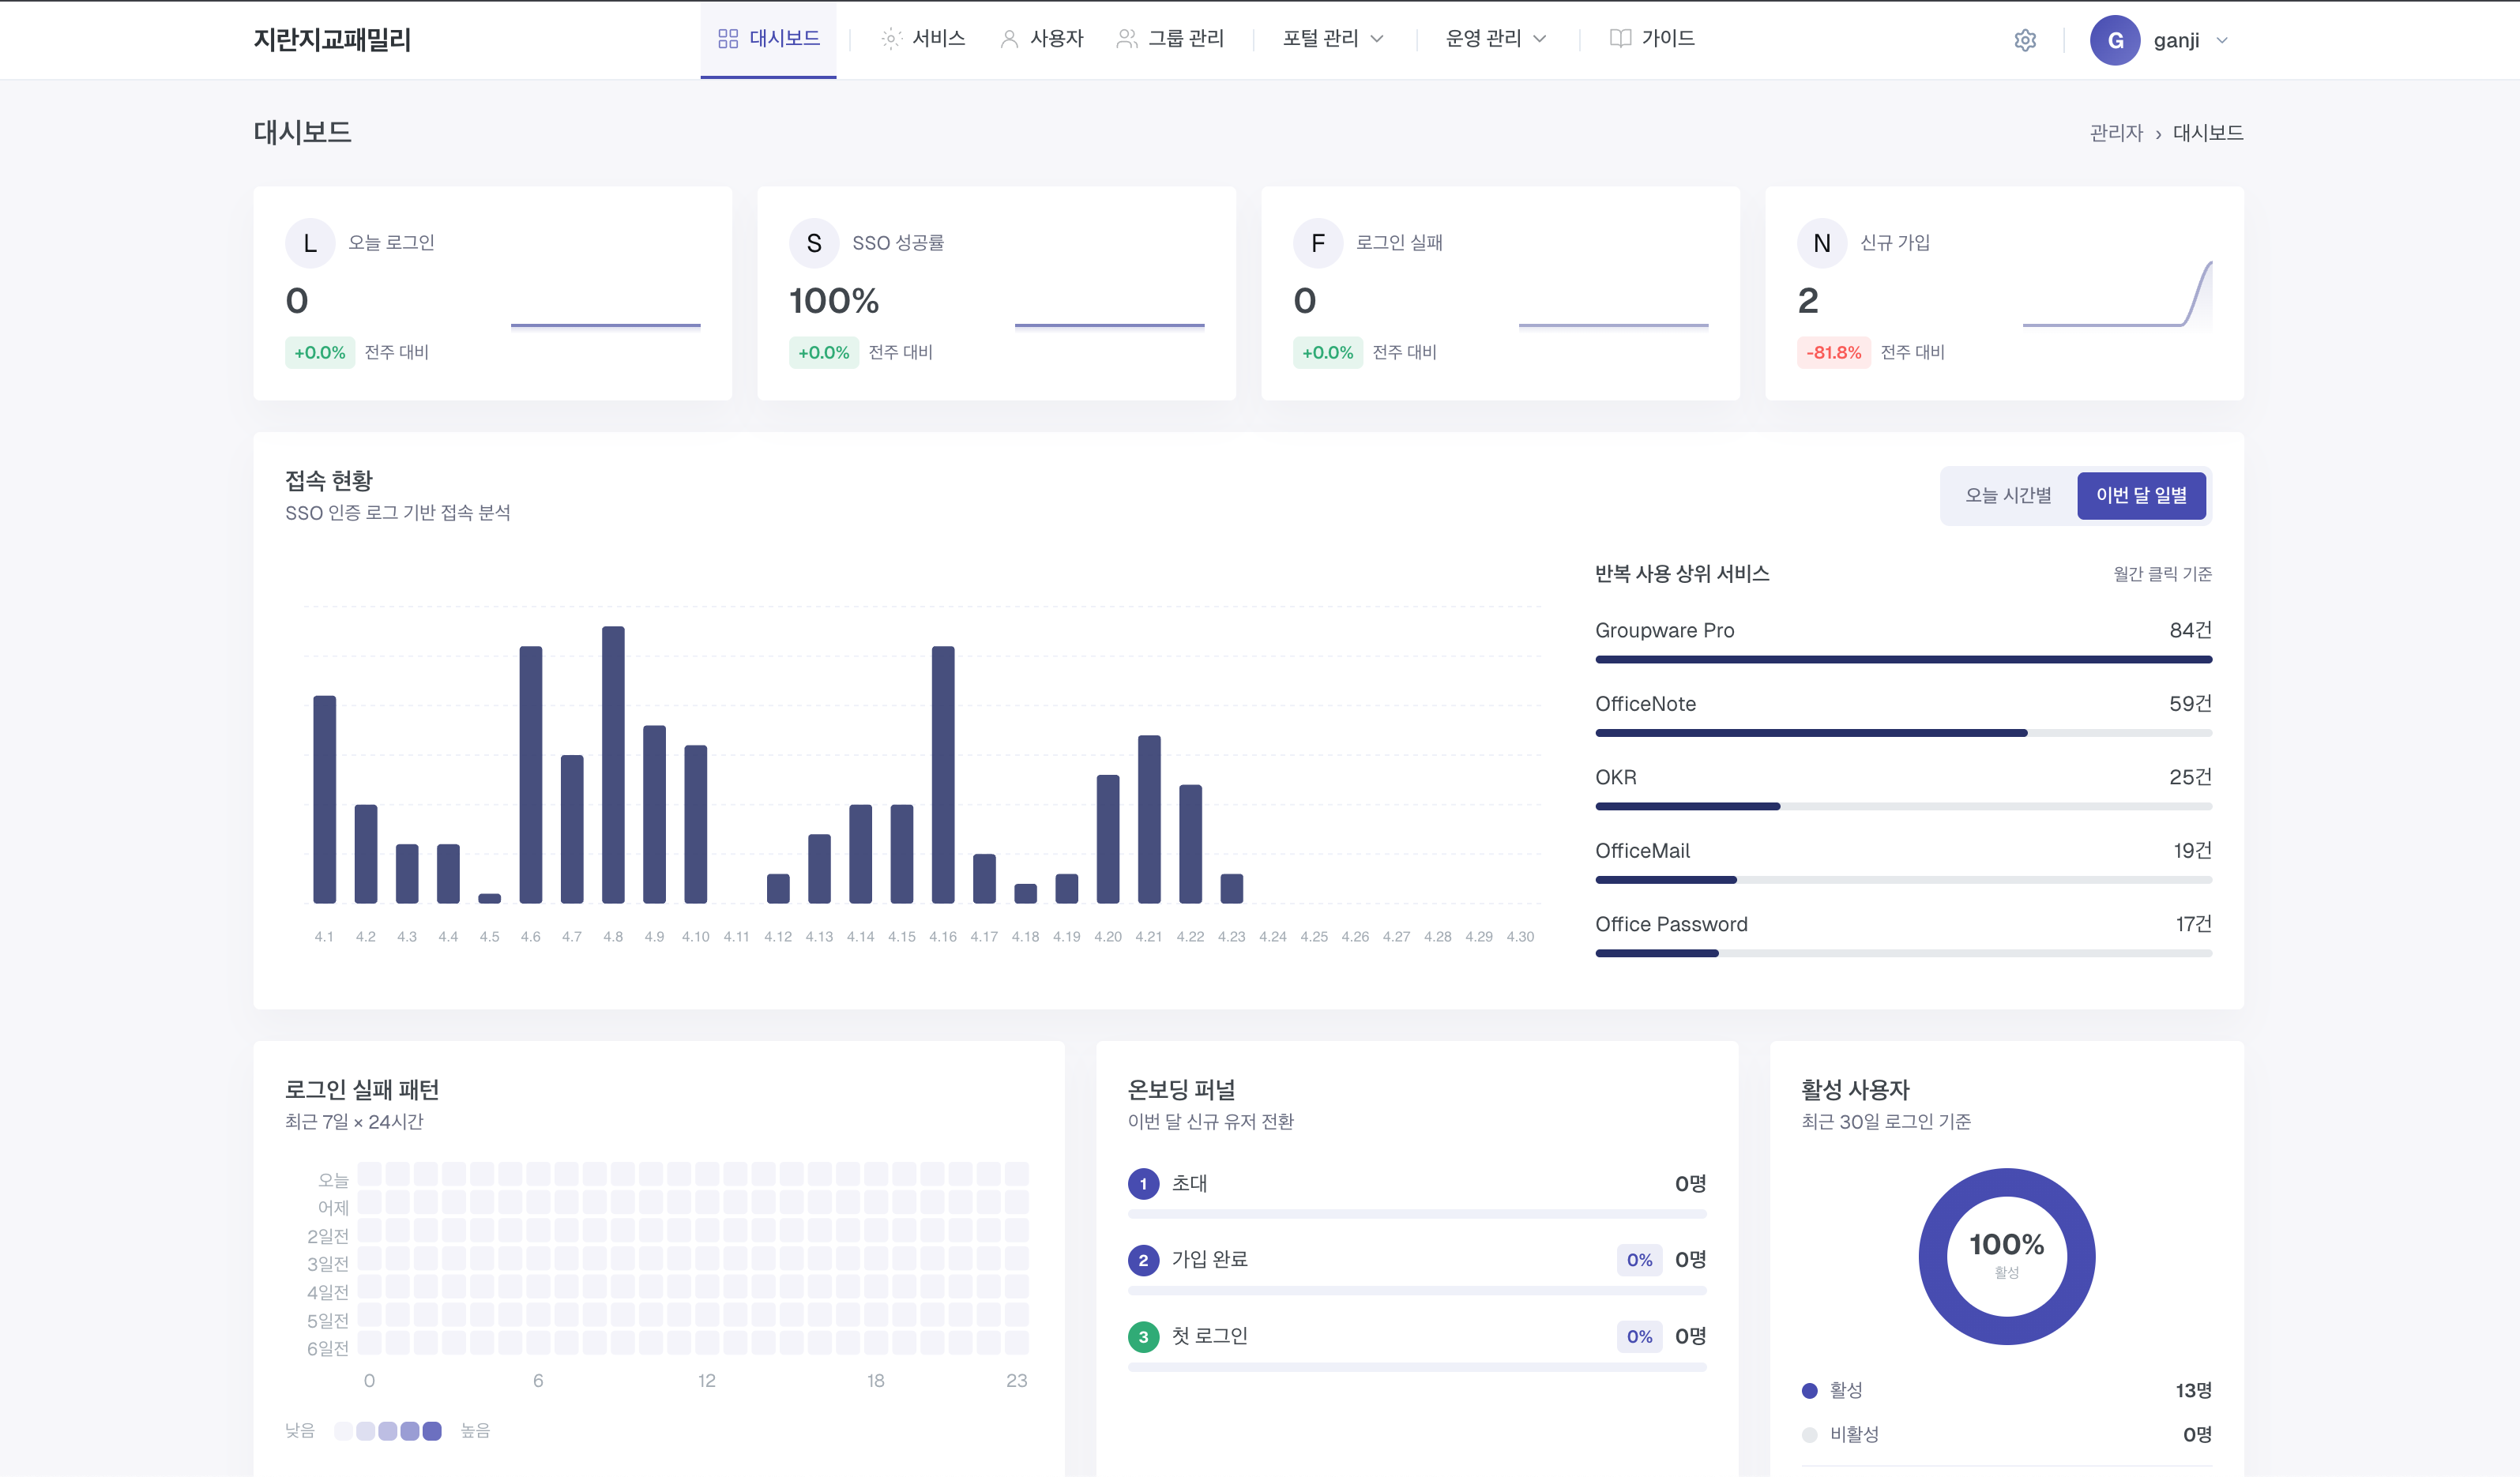Click the 접속 현황 section title

(x=329, y=481)
